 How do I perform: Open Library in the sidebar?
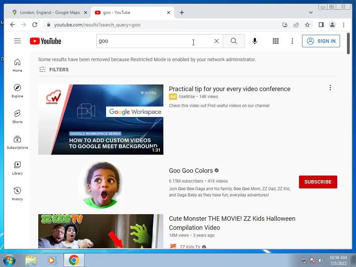pos(17,168)
